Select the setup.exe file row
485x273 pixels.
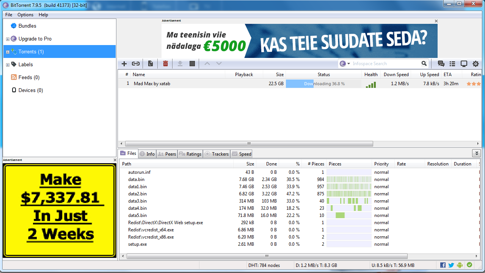point(299,244)
